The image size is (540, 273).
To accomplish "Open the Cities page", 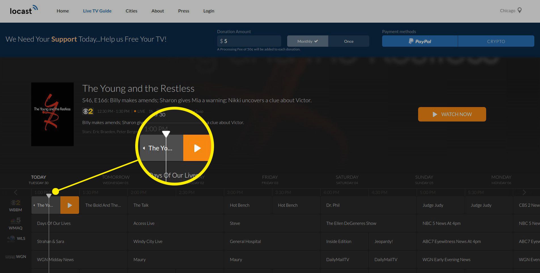I will point(132,11).
